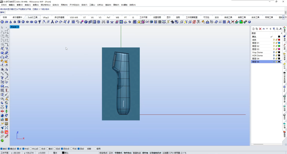Change the green color swatch of 图层 02

(279, 46)
